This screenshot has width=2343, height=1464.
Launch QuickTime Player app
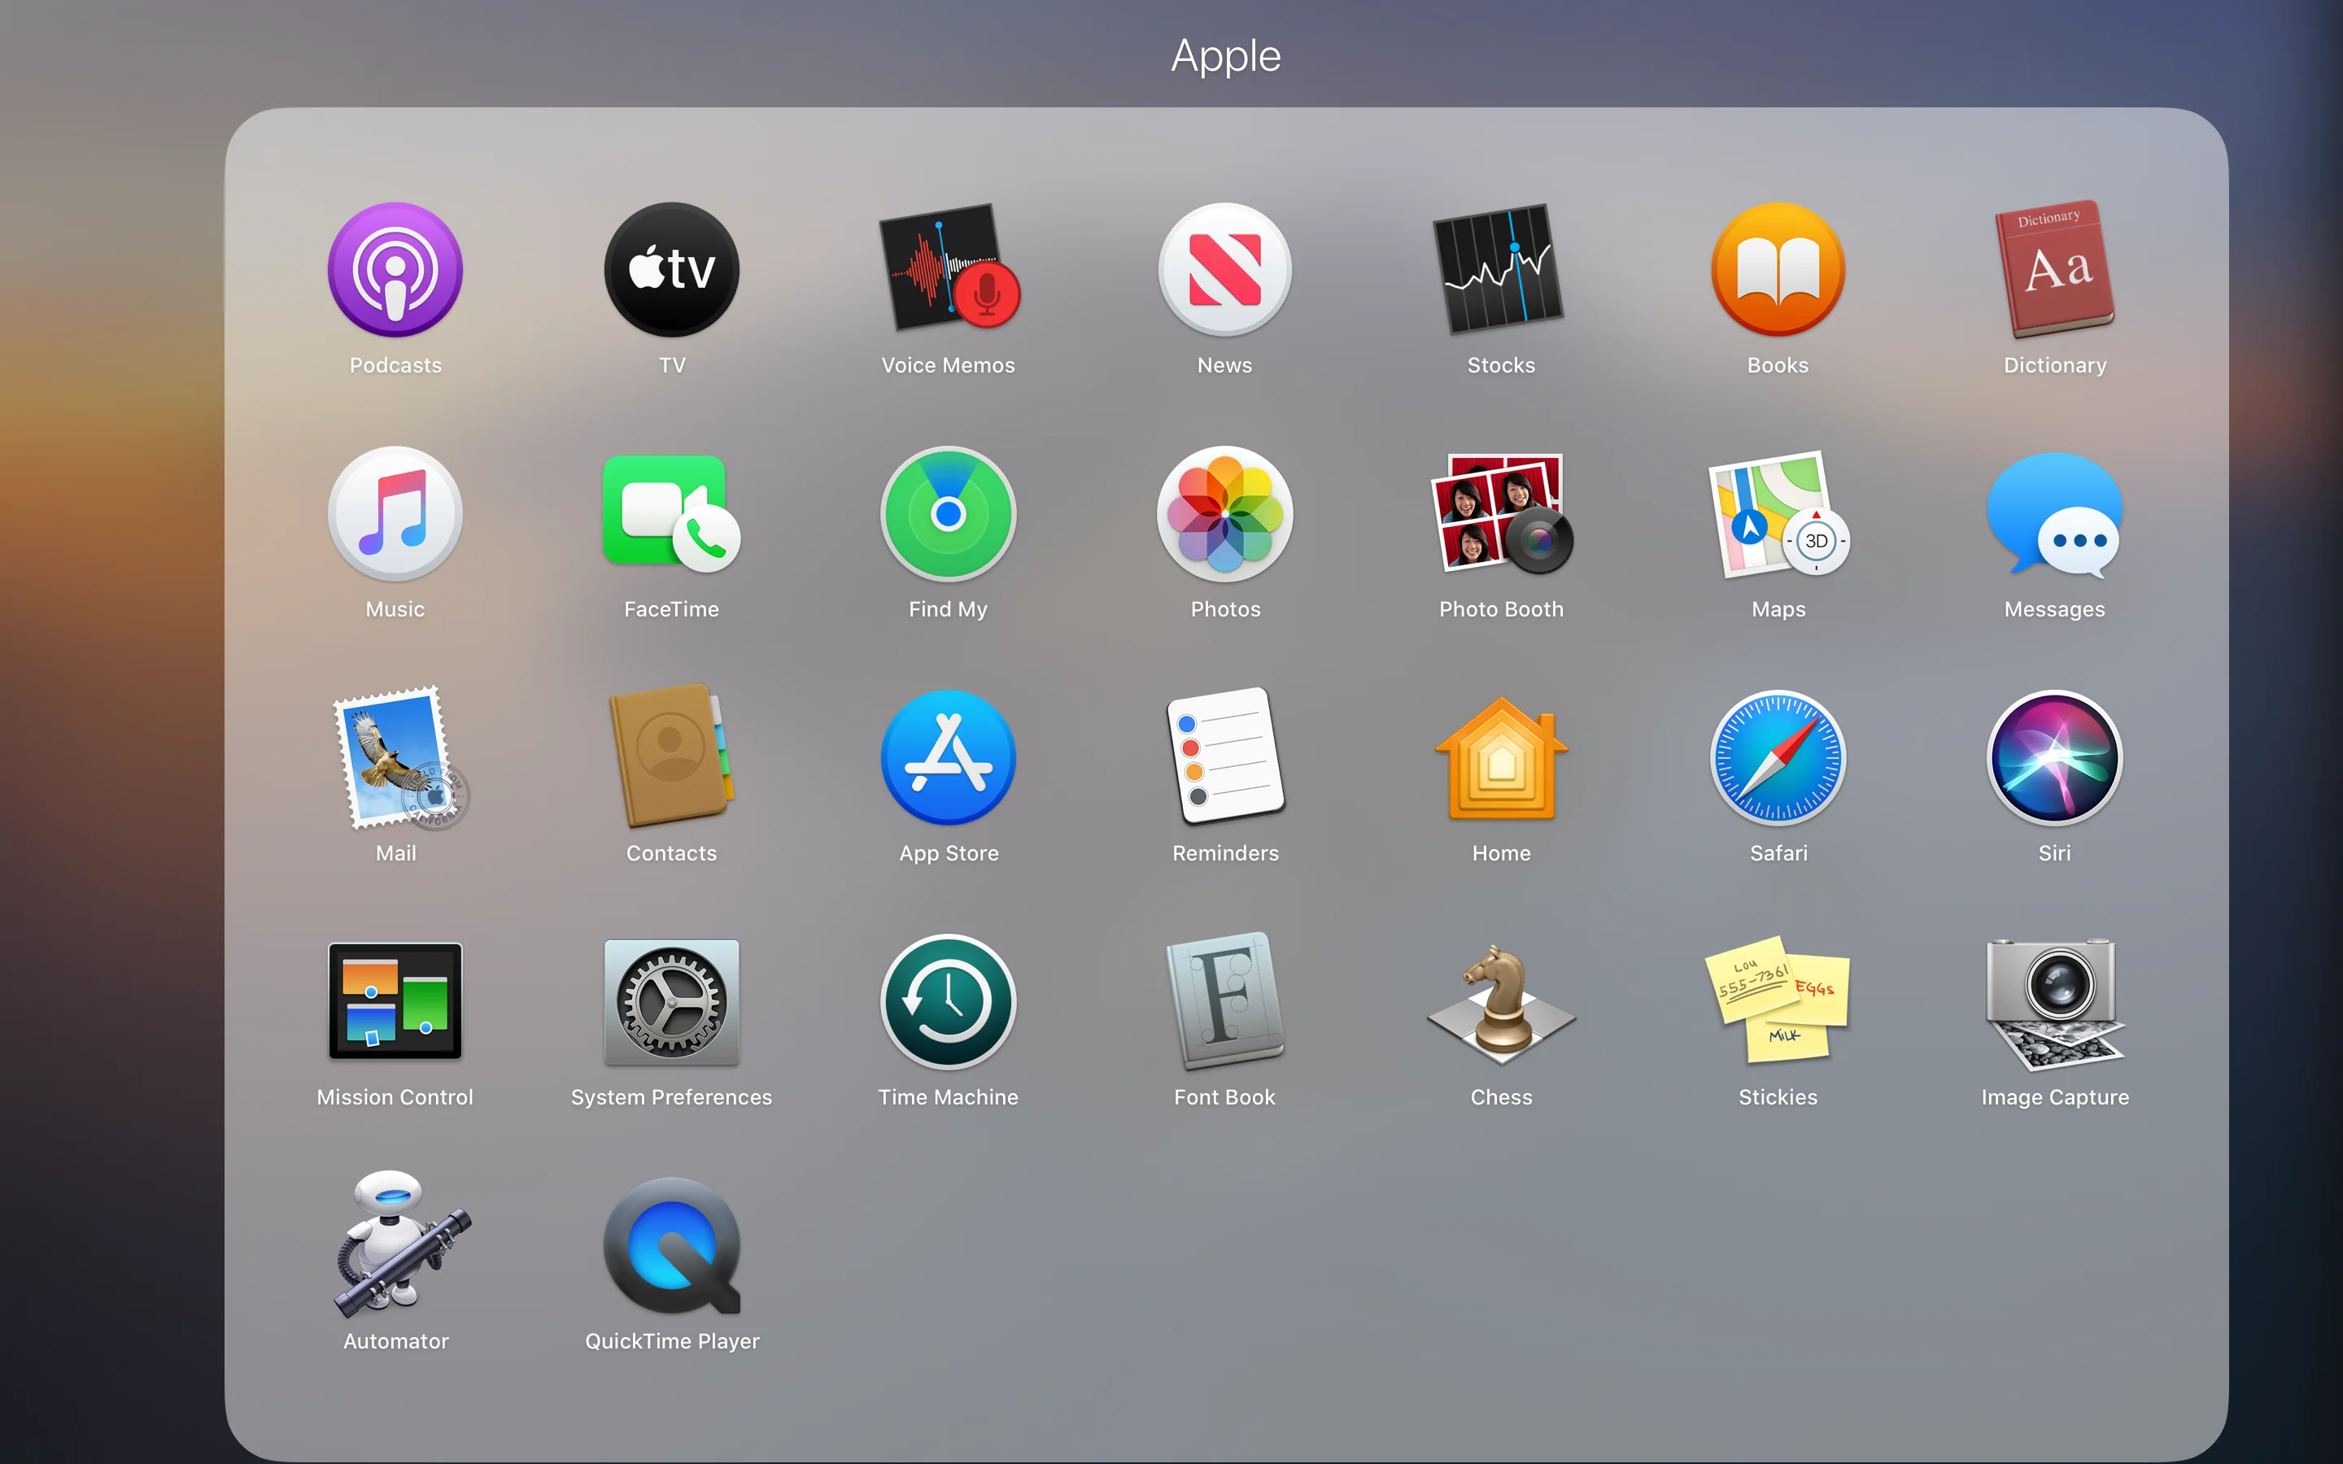click(x=671, y=1246)
